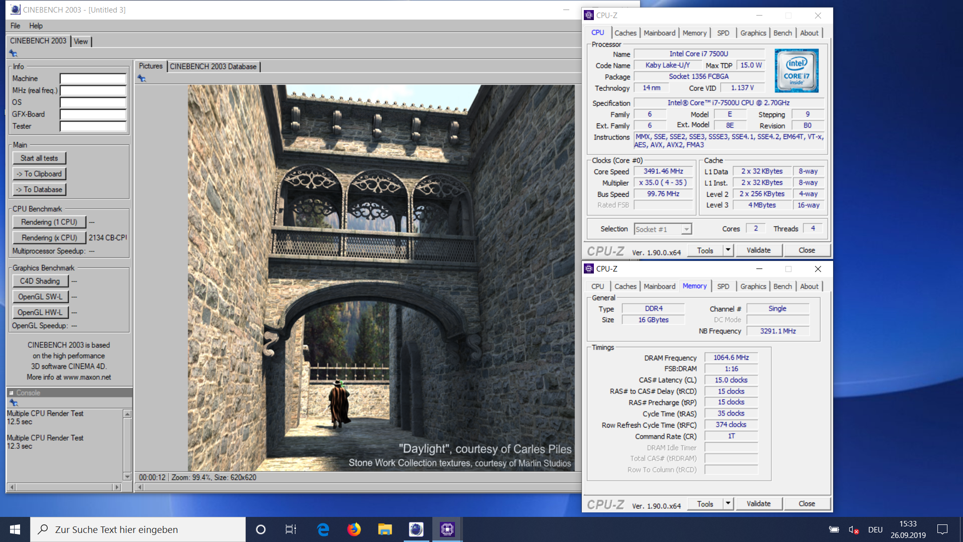Image resolution: width=963 pixels, height=542 pixels.
Task: Open the Bench tab in the upper CPU-Z
Action: click(782, 33)
